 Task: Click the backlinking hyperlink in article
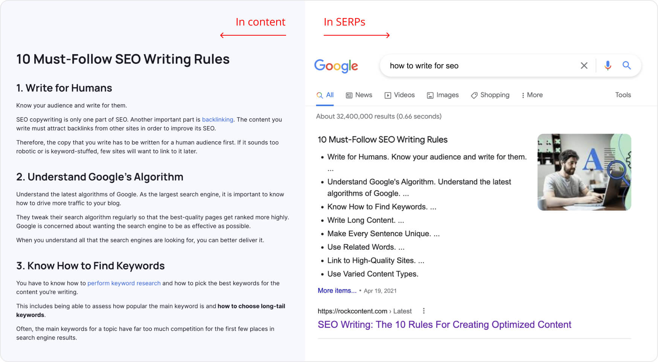pyautogui.click(x=218, y=119)
